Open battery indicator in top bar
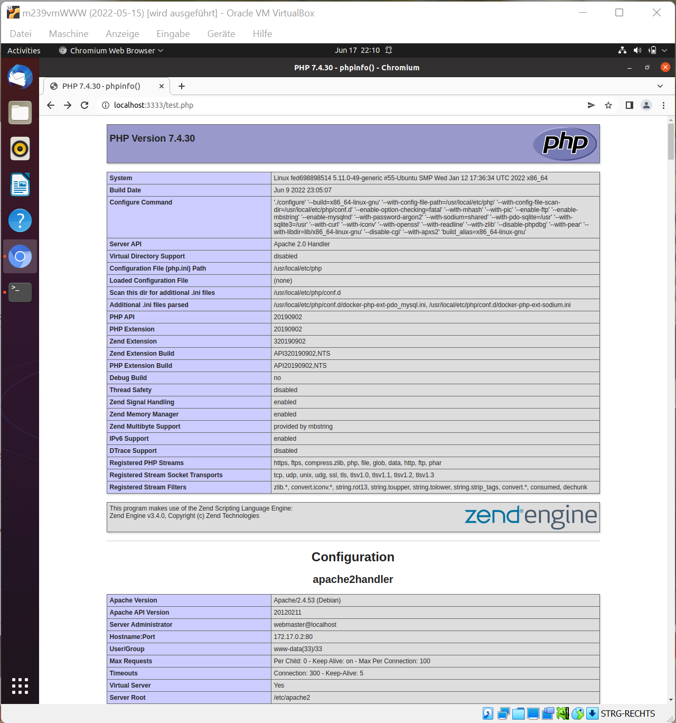Image resolution: width=676 pixels, height=723 pixels. coord(652,50)
